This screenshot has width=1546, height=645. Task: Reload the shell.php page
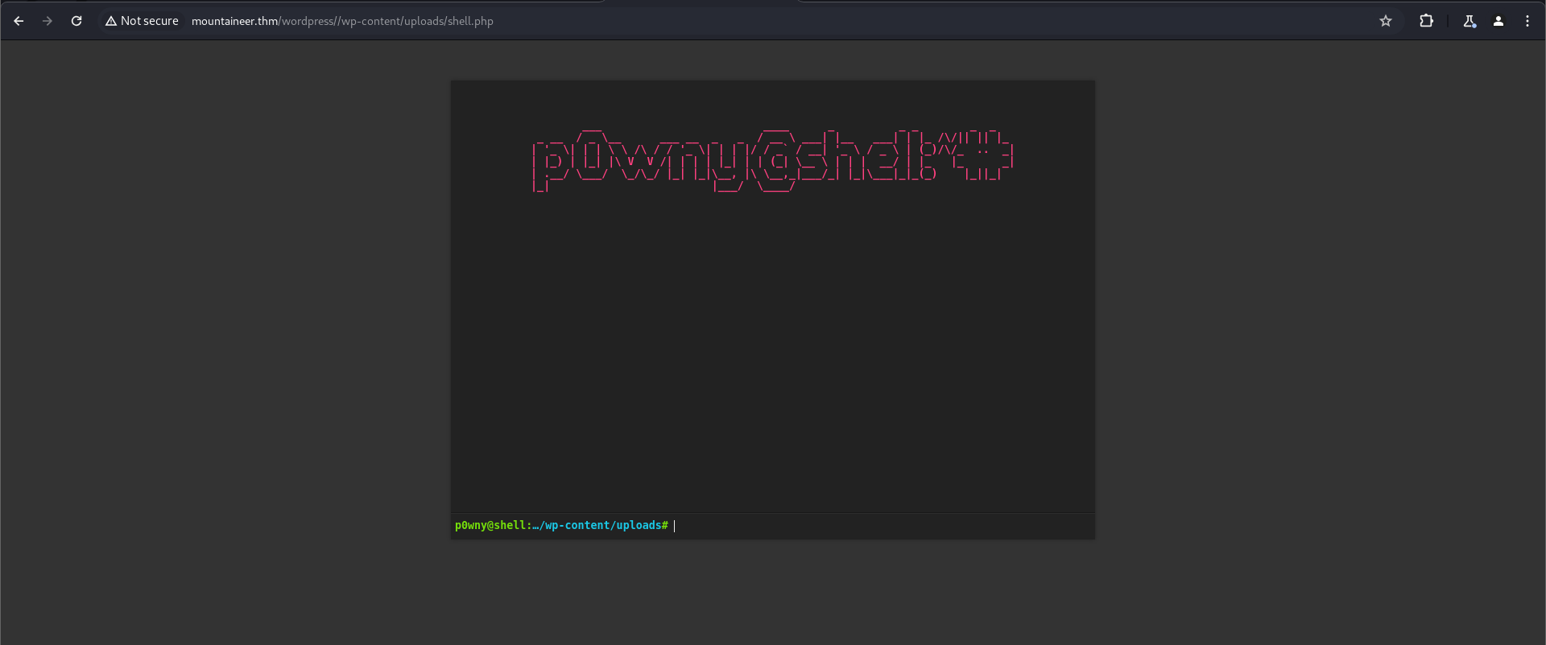pyautogui.click(x=76, y=21)
